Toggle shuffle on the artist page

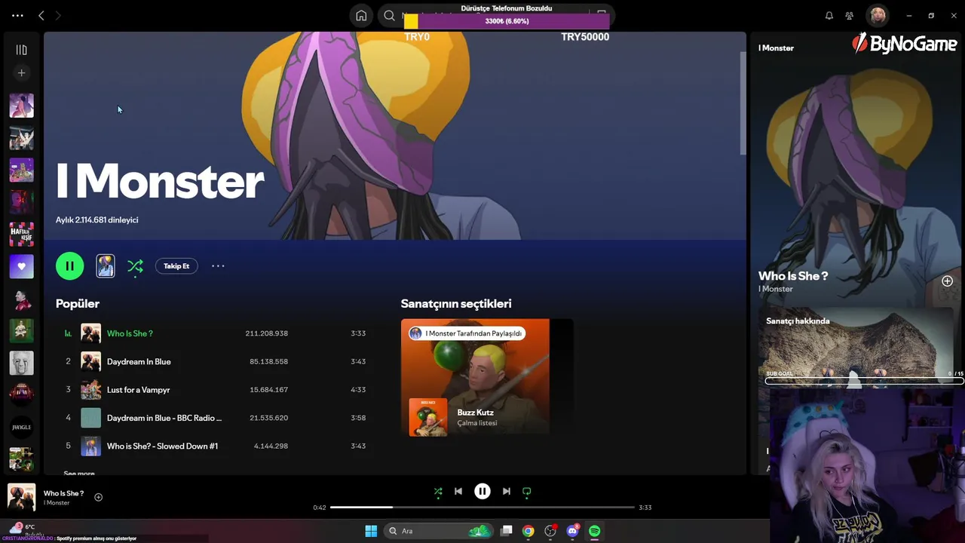coord(135,266)
